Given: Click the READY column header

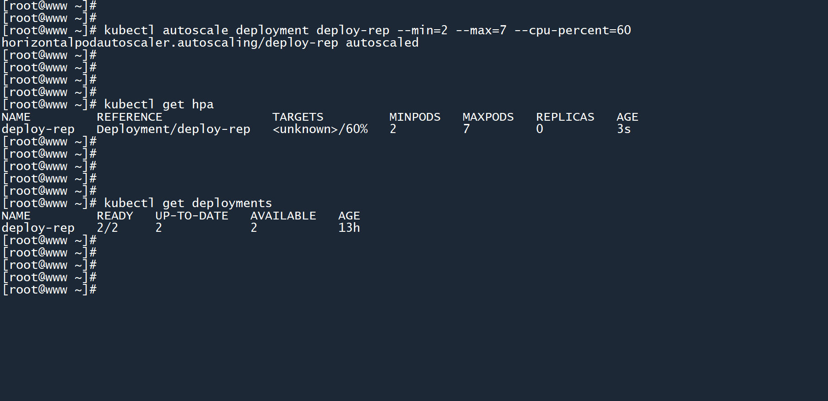Looking at the screenshot, I should pyautogui.click(x=114, y=216).
